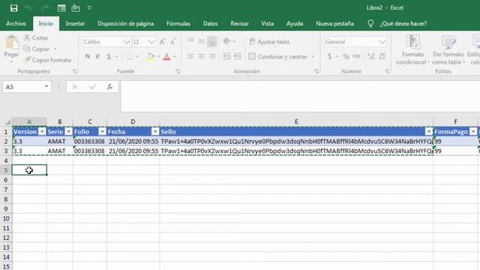Viewport: 480px width, 270px height.
Task: Apply the red font color A
Action: 166,56
